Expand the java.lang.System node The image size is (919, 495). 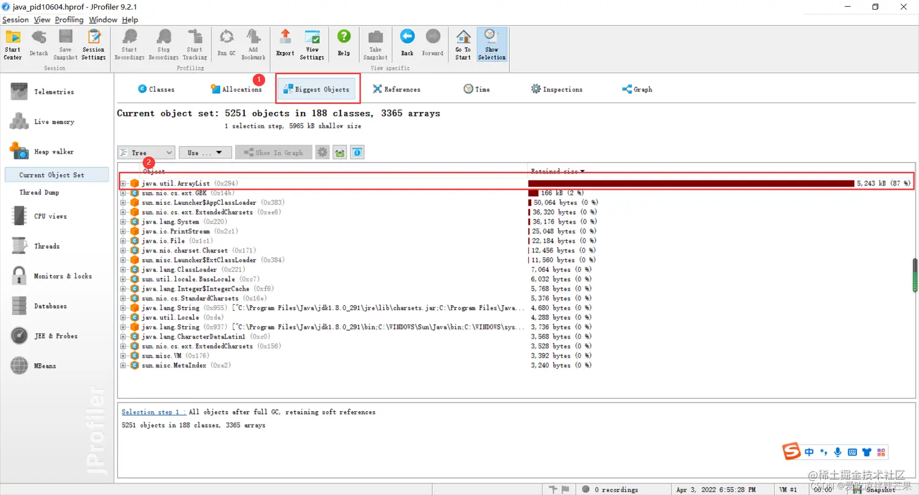(x=123, y=222)
